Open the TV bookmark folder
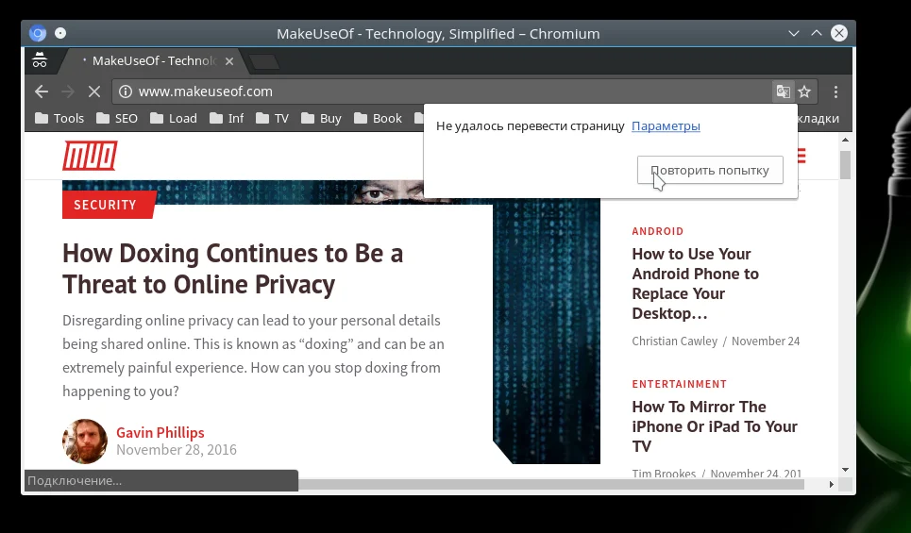The width and height of the screenshot is (911, 533). [x=272, y=119]
